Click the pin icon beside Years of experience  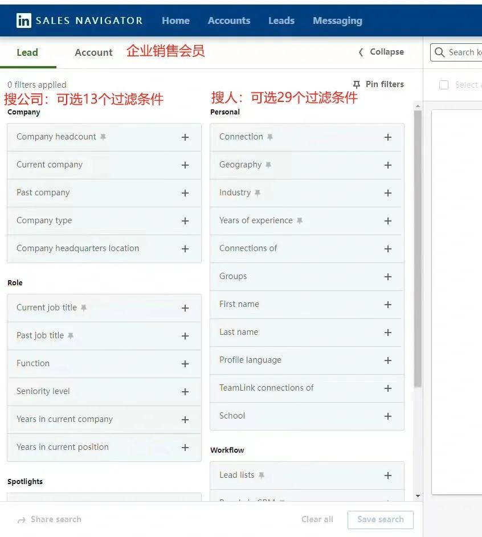pos(300,220)
